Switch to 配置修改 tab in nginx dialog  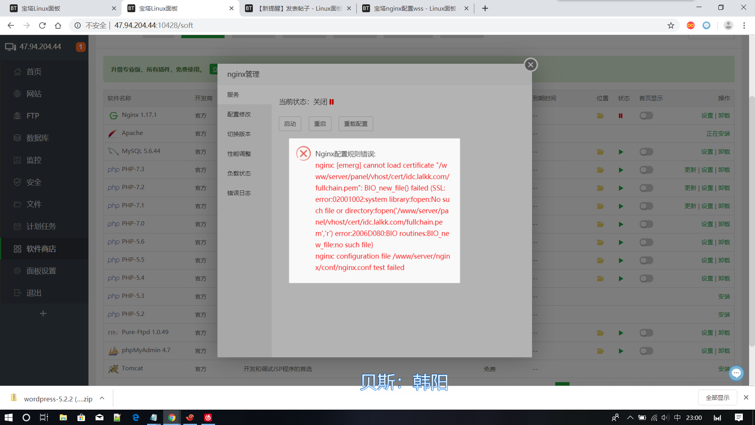(239, 114)
